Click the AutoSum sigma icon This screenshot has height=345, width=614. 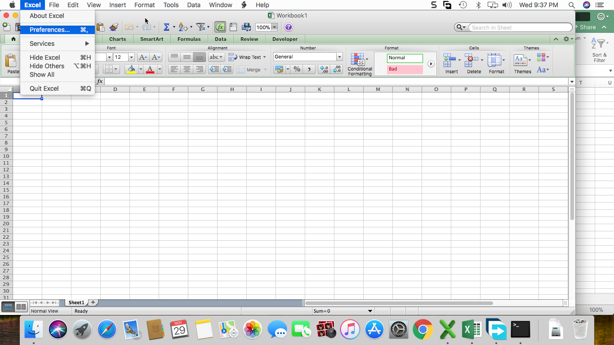click(166, 27)
